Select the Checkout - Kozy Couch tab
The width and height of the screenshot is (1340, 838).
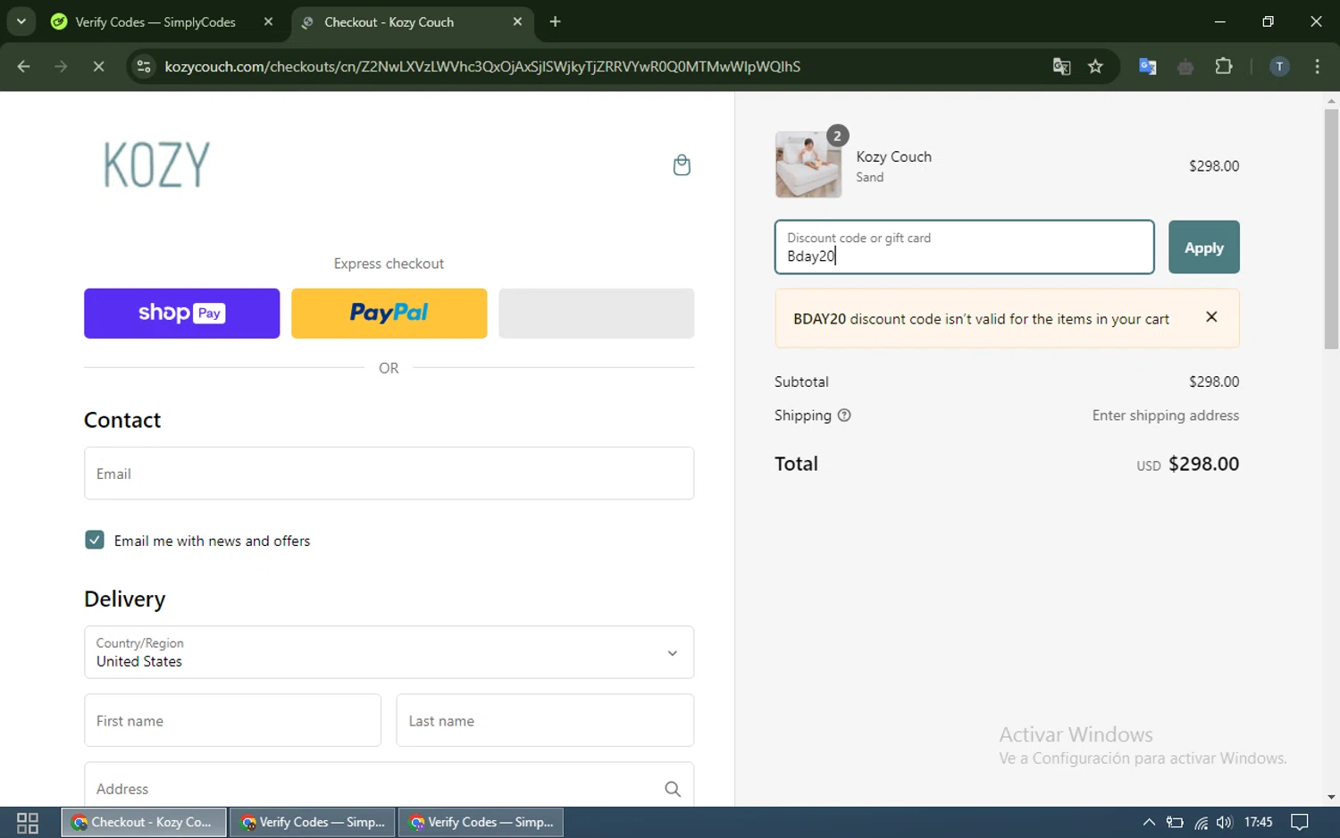pyautogui.click(x=389, y=21)
